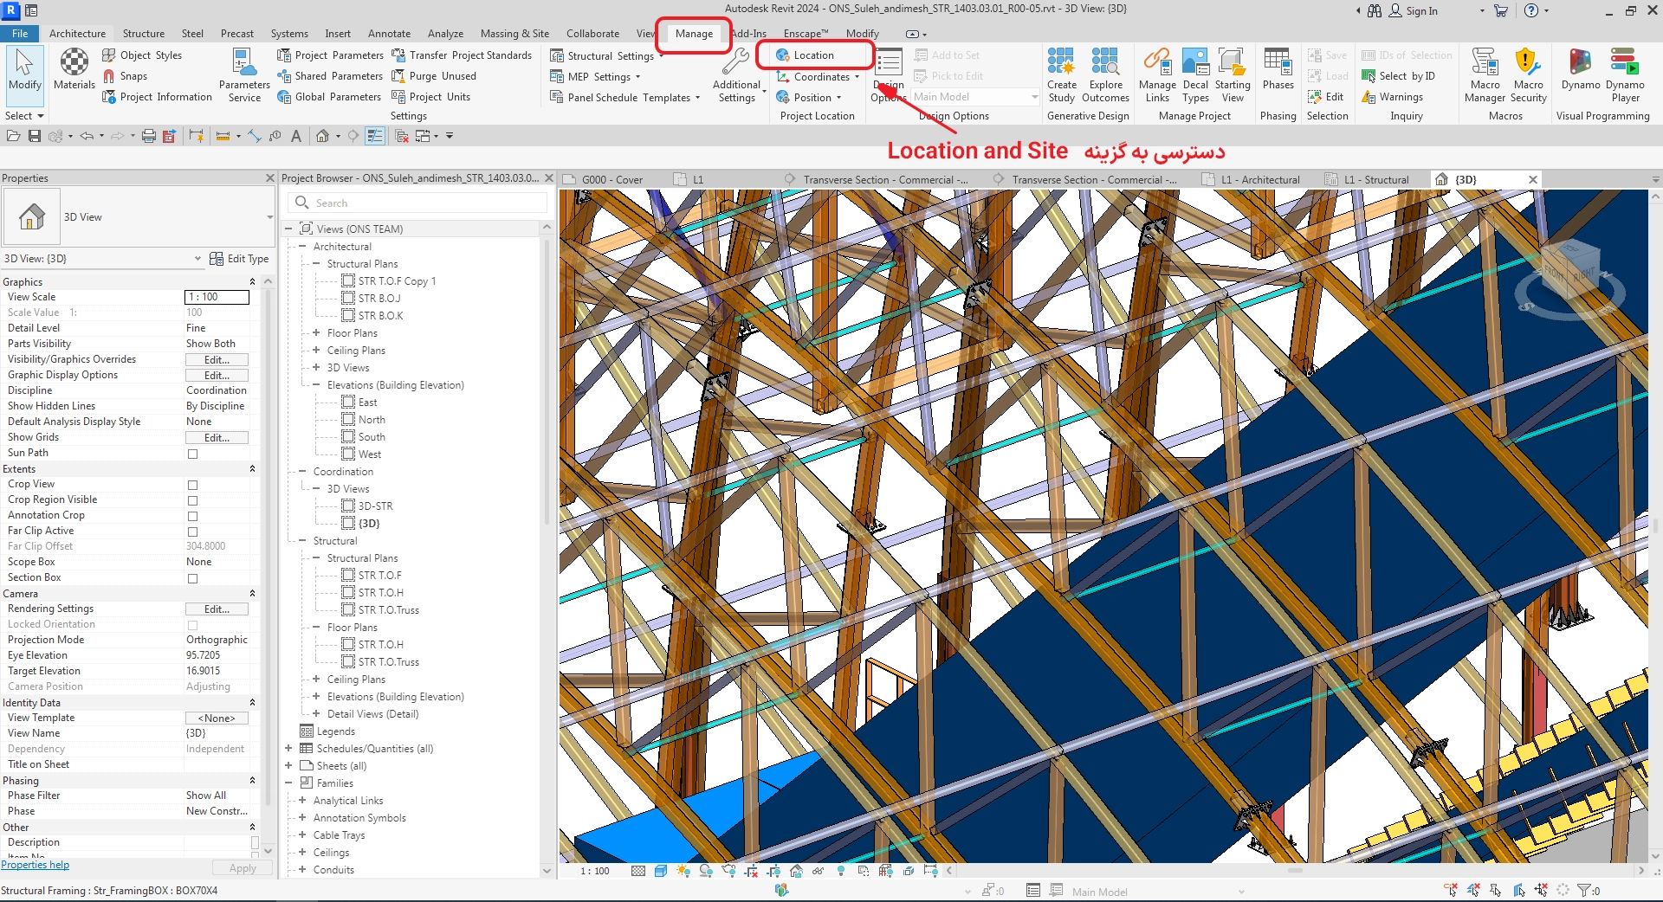Screen dimensions: 1663x902
Task: Open the L1 - Architectural view tab
Action: point(1259,180)
